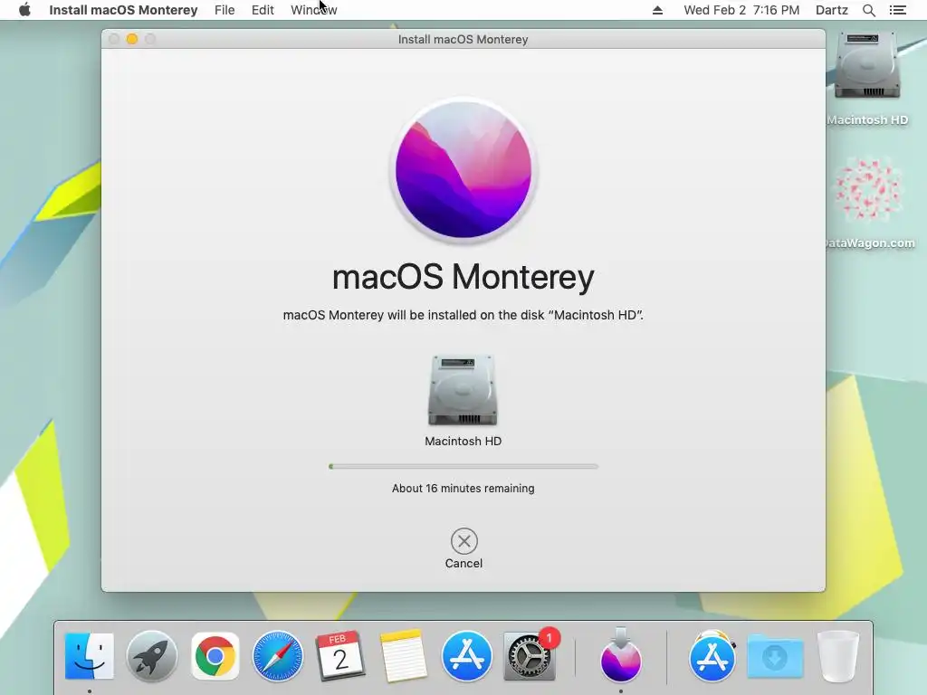Open App Store next to Notes
The width and height of the screenshot is (927, 695).
click(x=466, y=656)
